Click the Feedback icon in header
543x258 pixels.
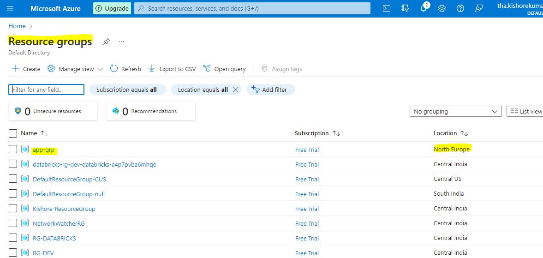(479, 8)
